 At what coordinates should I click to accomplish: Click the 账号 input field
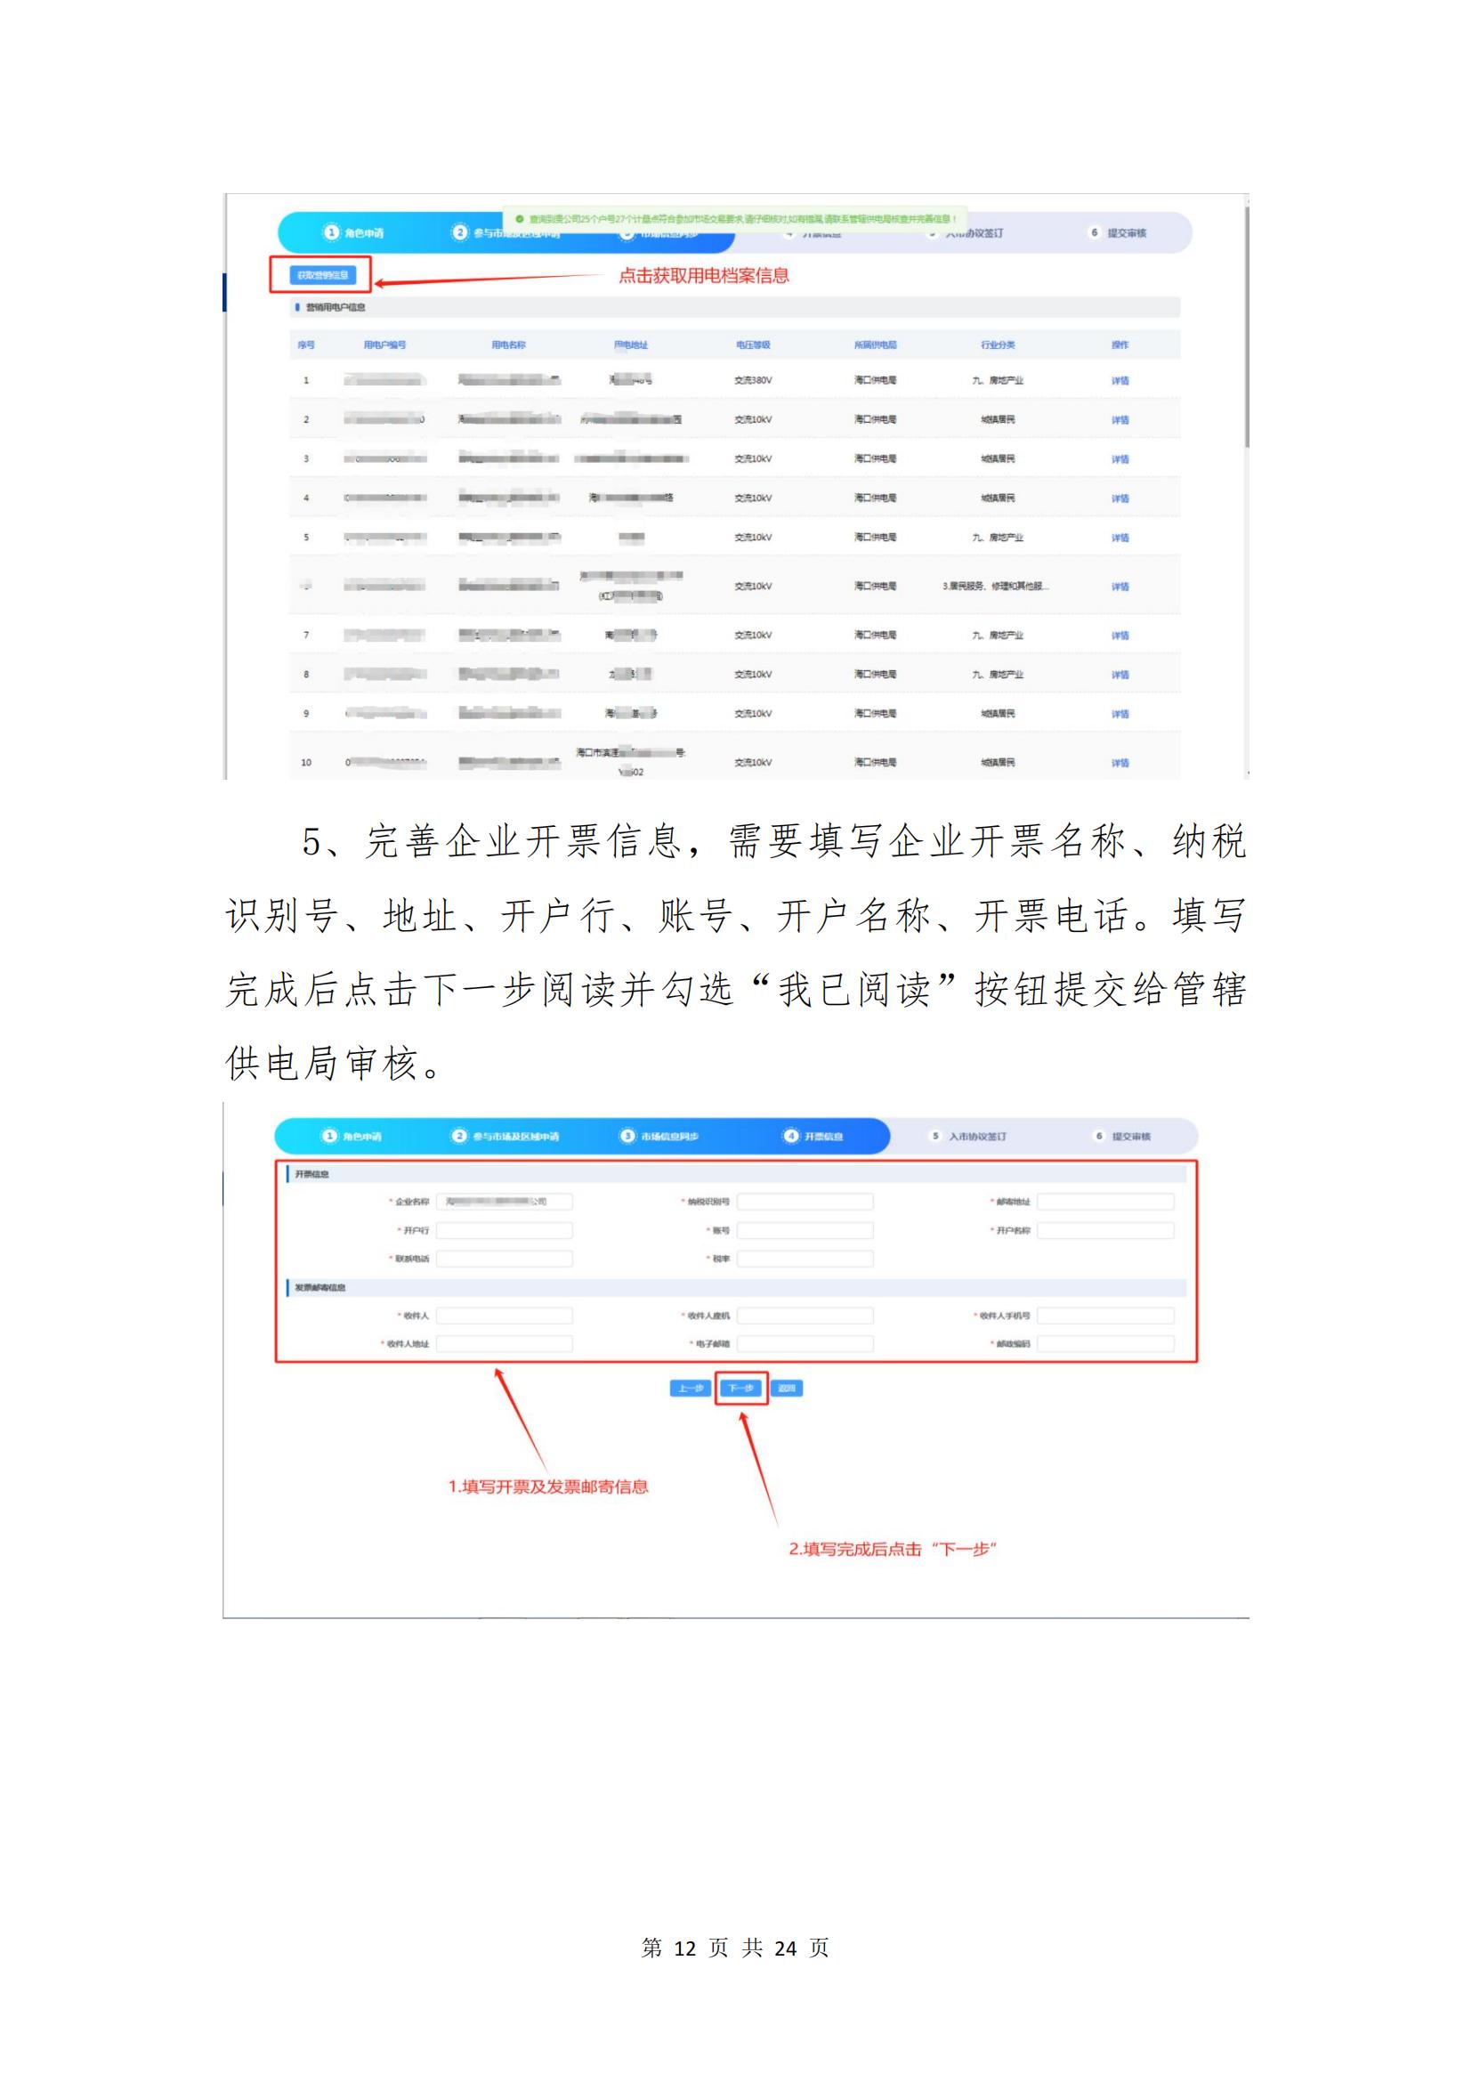pyautogui.click(x=805, y=1230)
